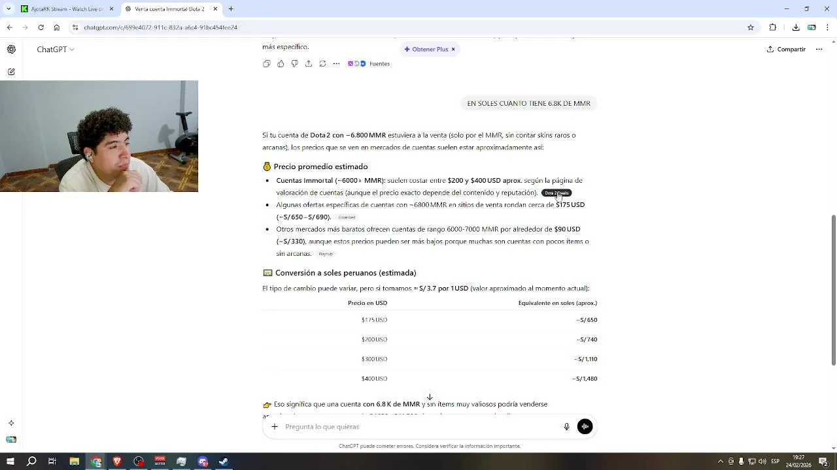Close the AyotaRR Stream tab
This screenshot has width=837, height=470.
pyautogui.click(x=111, y=9)
